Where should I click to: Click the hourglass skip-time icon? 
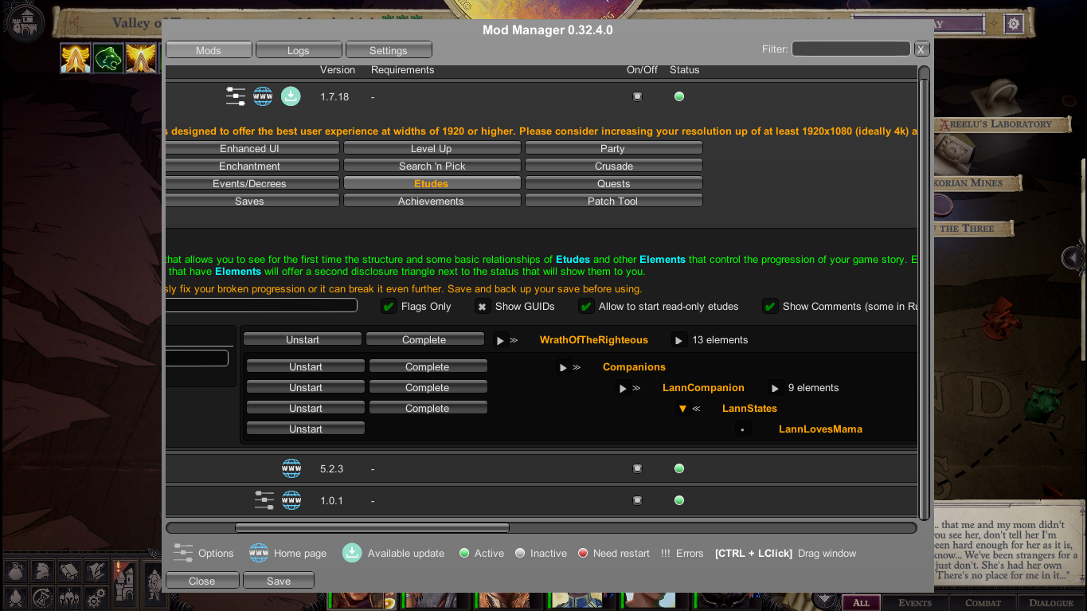tap(43, 597)
